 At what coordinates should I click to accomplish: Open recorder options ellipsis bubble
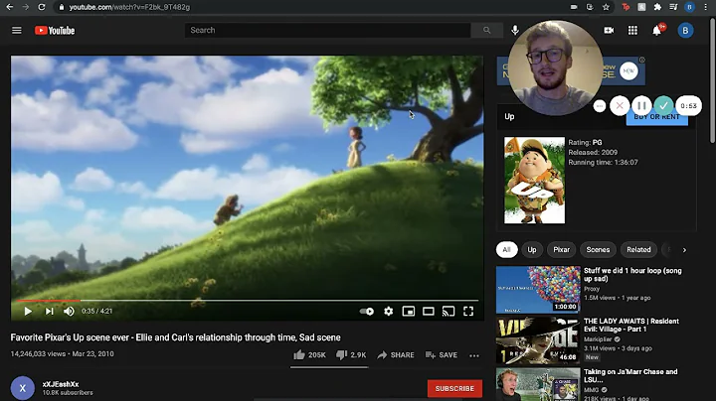click(600, 106)
